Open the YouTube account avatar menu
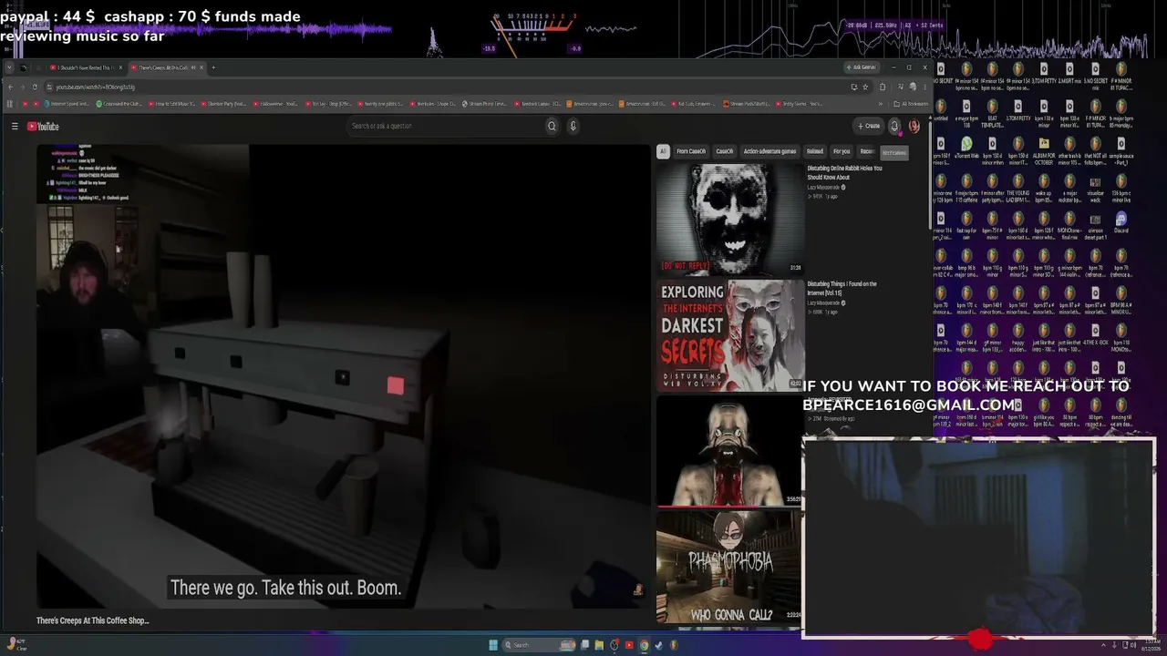 (x=914, y=127)
